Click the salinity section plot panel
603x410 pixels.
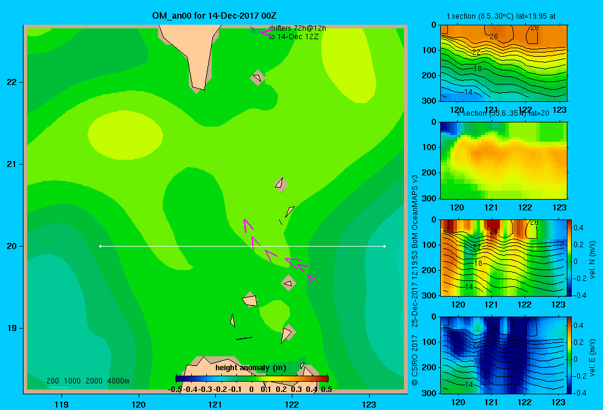point(504,160)
